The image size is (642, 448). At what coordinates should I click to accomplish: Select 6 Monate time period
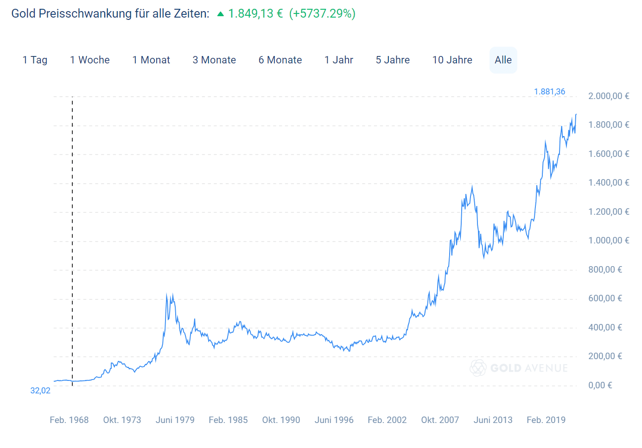pyautogui.click(x=280, y=60)
